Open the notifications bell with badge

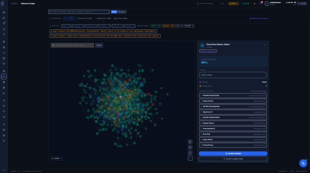[x=260, y=3]
